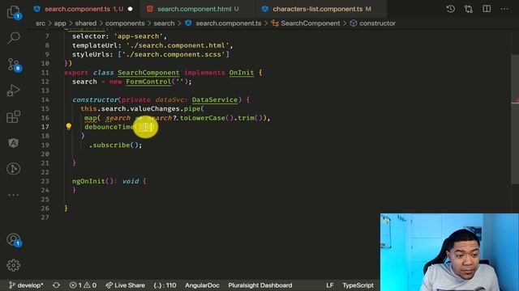This screenshot has width=519, height=291.
Task: Open editor More Actions menu
Action: point(504,9)
